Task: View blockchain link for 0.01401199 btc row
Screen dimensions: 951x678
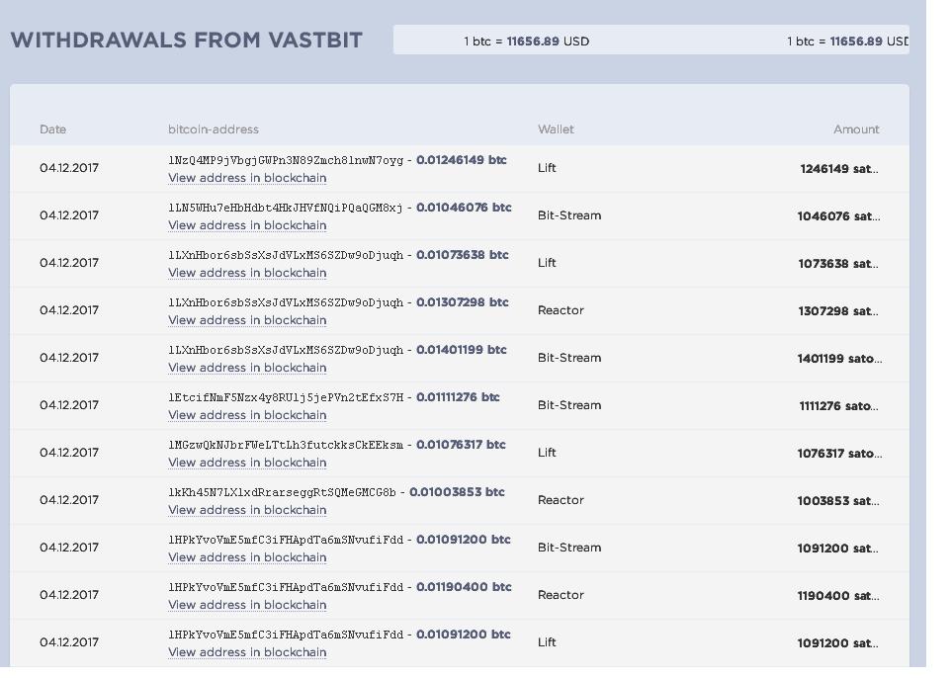Action: point(247,368)
